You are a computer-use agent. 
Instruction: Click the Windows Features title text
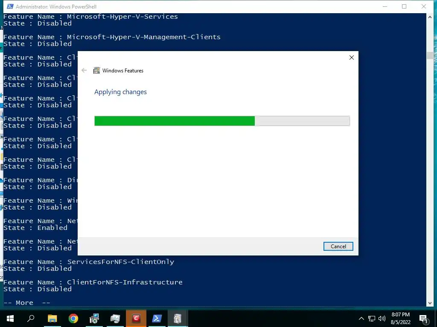pyautogui.click(x=122, y=71)
